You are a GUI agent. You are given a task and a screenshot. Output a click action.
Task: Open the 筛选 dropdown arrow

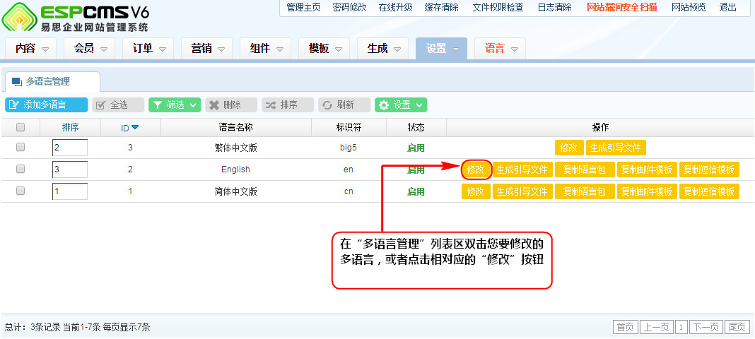pos(193,105)
